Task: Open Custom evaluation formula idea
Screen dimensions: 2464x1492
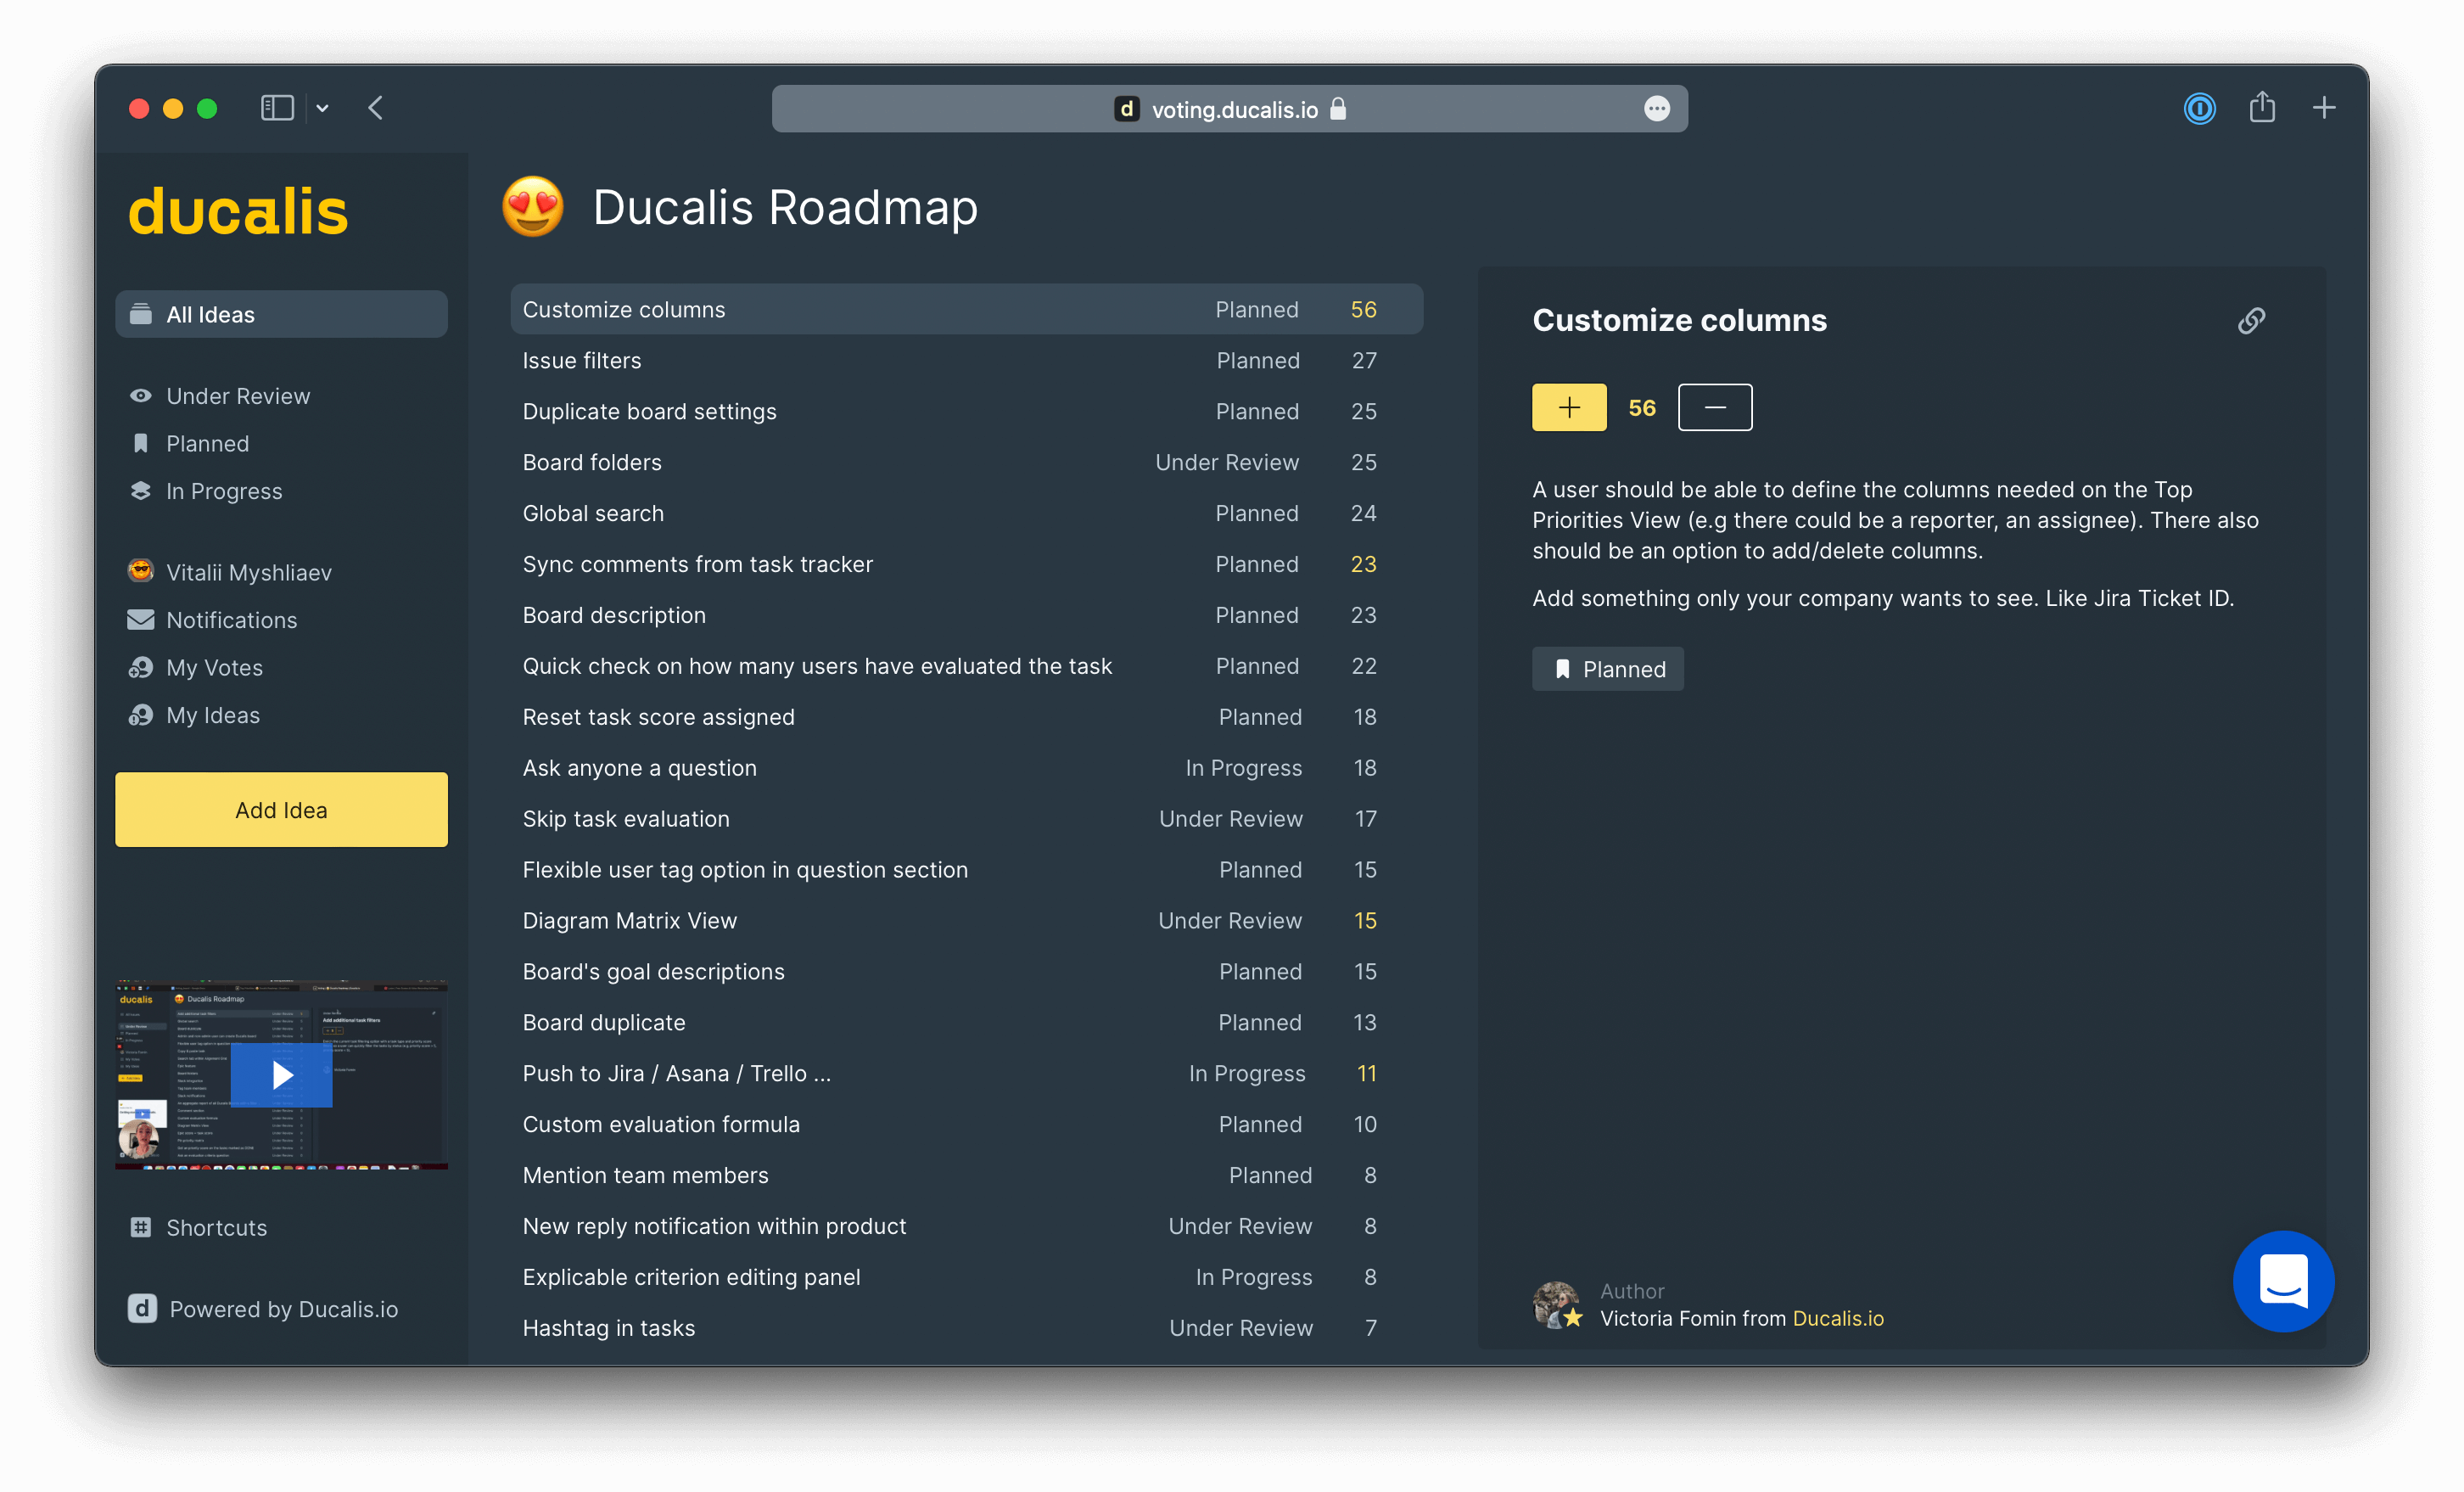Action: click(x=966, y=1125)
